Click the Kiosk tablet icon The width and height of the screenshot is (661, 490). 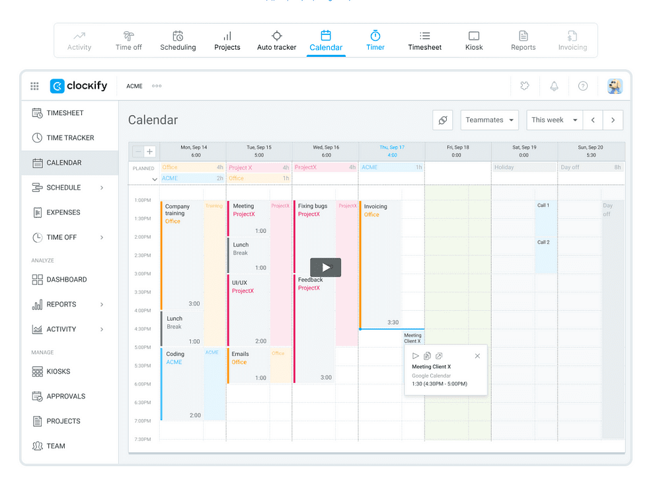click(x=474, y=36)
